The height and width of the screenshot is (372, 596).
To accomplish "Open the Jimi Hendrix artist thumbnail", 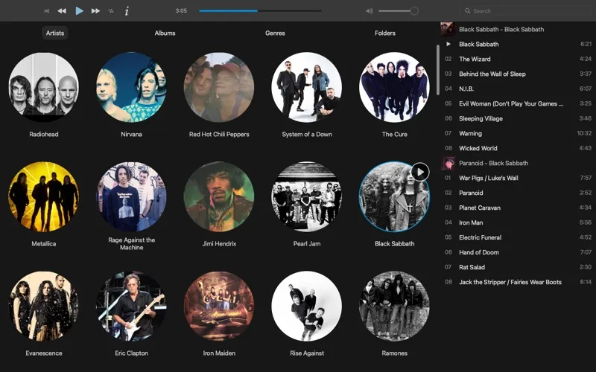I will [219, 196].
